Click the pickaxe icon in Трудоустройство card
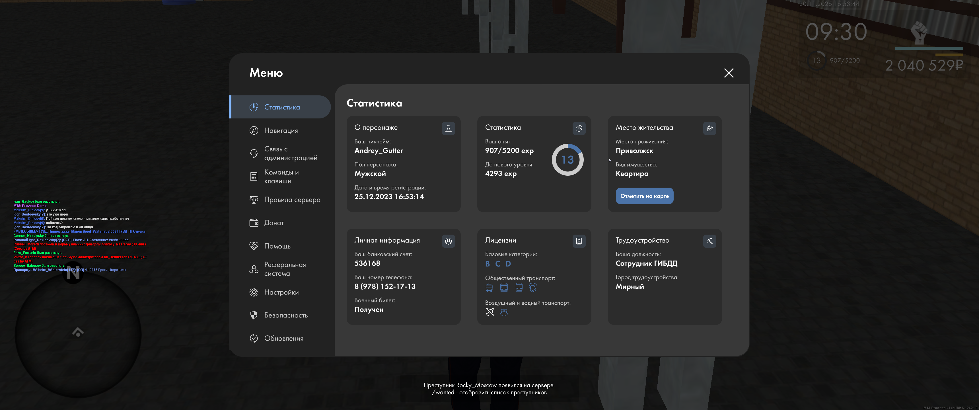The image size is (979, 410). [709, 241]
